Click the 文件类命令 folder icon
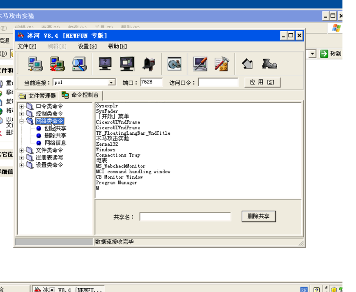356x292 pixels. pos(30,150)
